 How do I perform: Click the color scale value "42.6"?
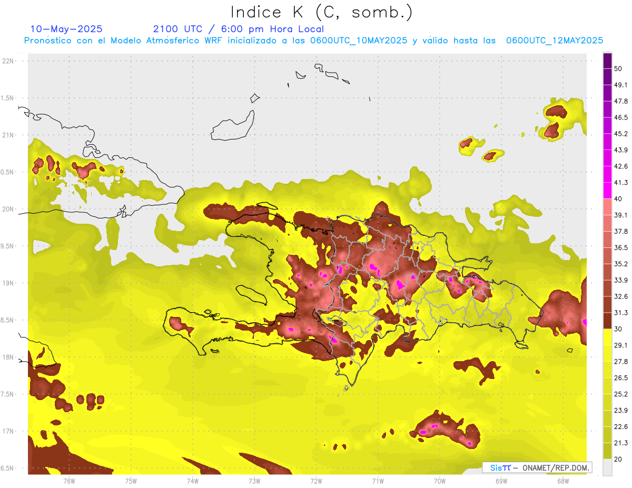click(621, 167)
